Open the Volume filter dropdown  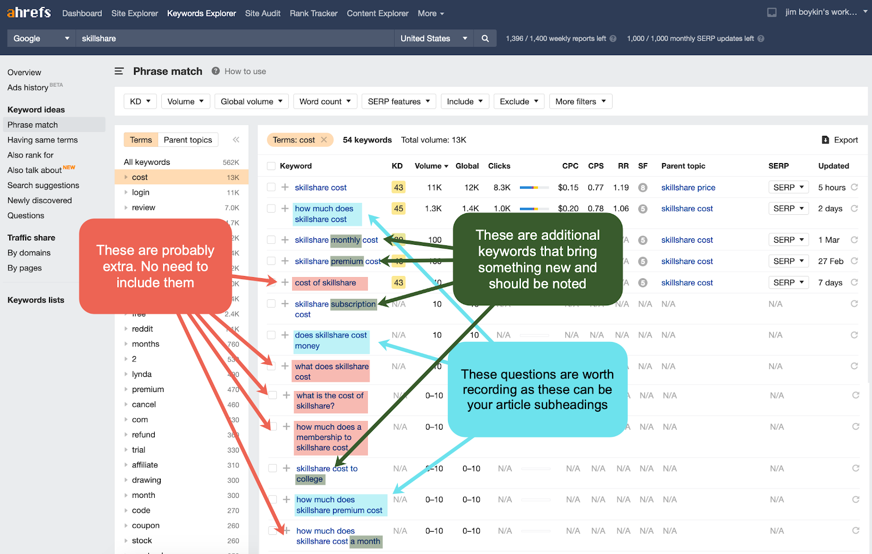(x=186, y=101)
